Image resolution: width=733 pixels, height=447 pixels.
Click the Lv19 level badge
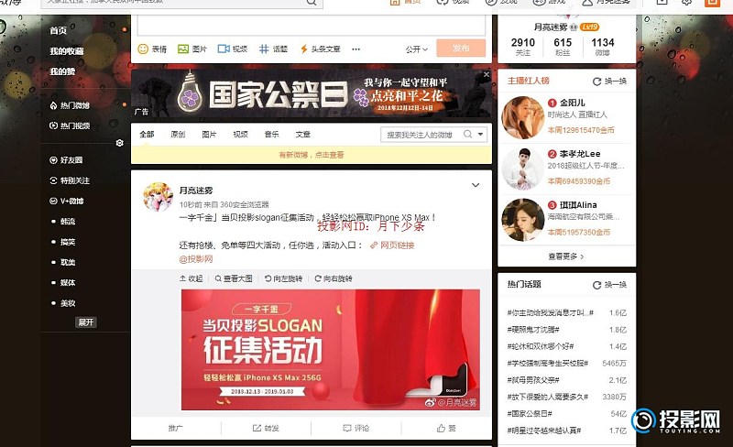[589, 27]
